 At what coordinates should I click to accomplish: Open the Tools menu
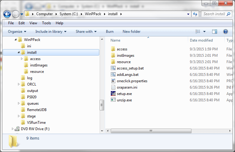tap(47, 23)
